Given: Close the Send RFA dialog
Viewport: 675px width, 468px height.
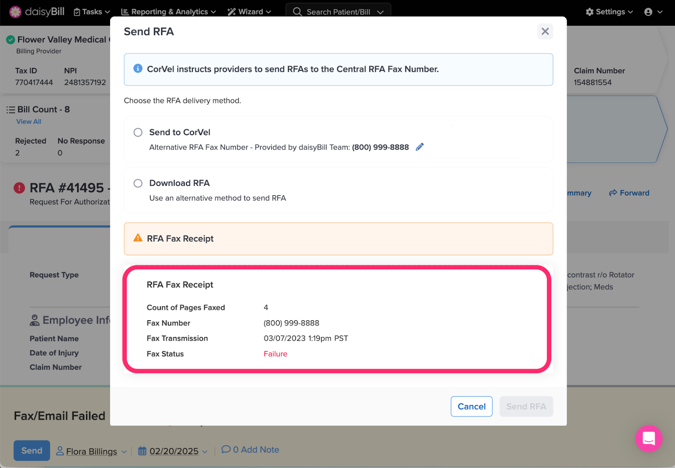Looking at the screenshot, I should tap(545, 31).
